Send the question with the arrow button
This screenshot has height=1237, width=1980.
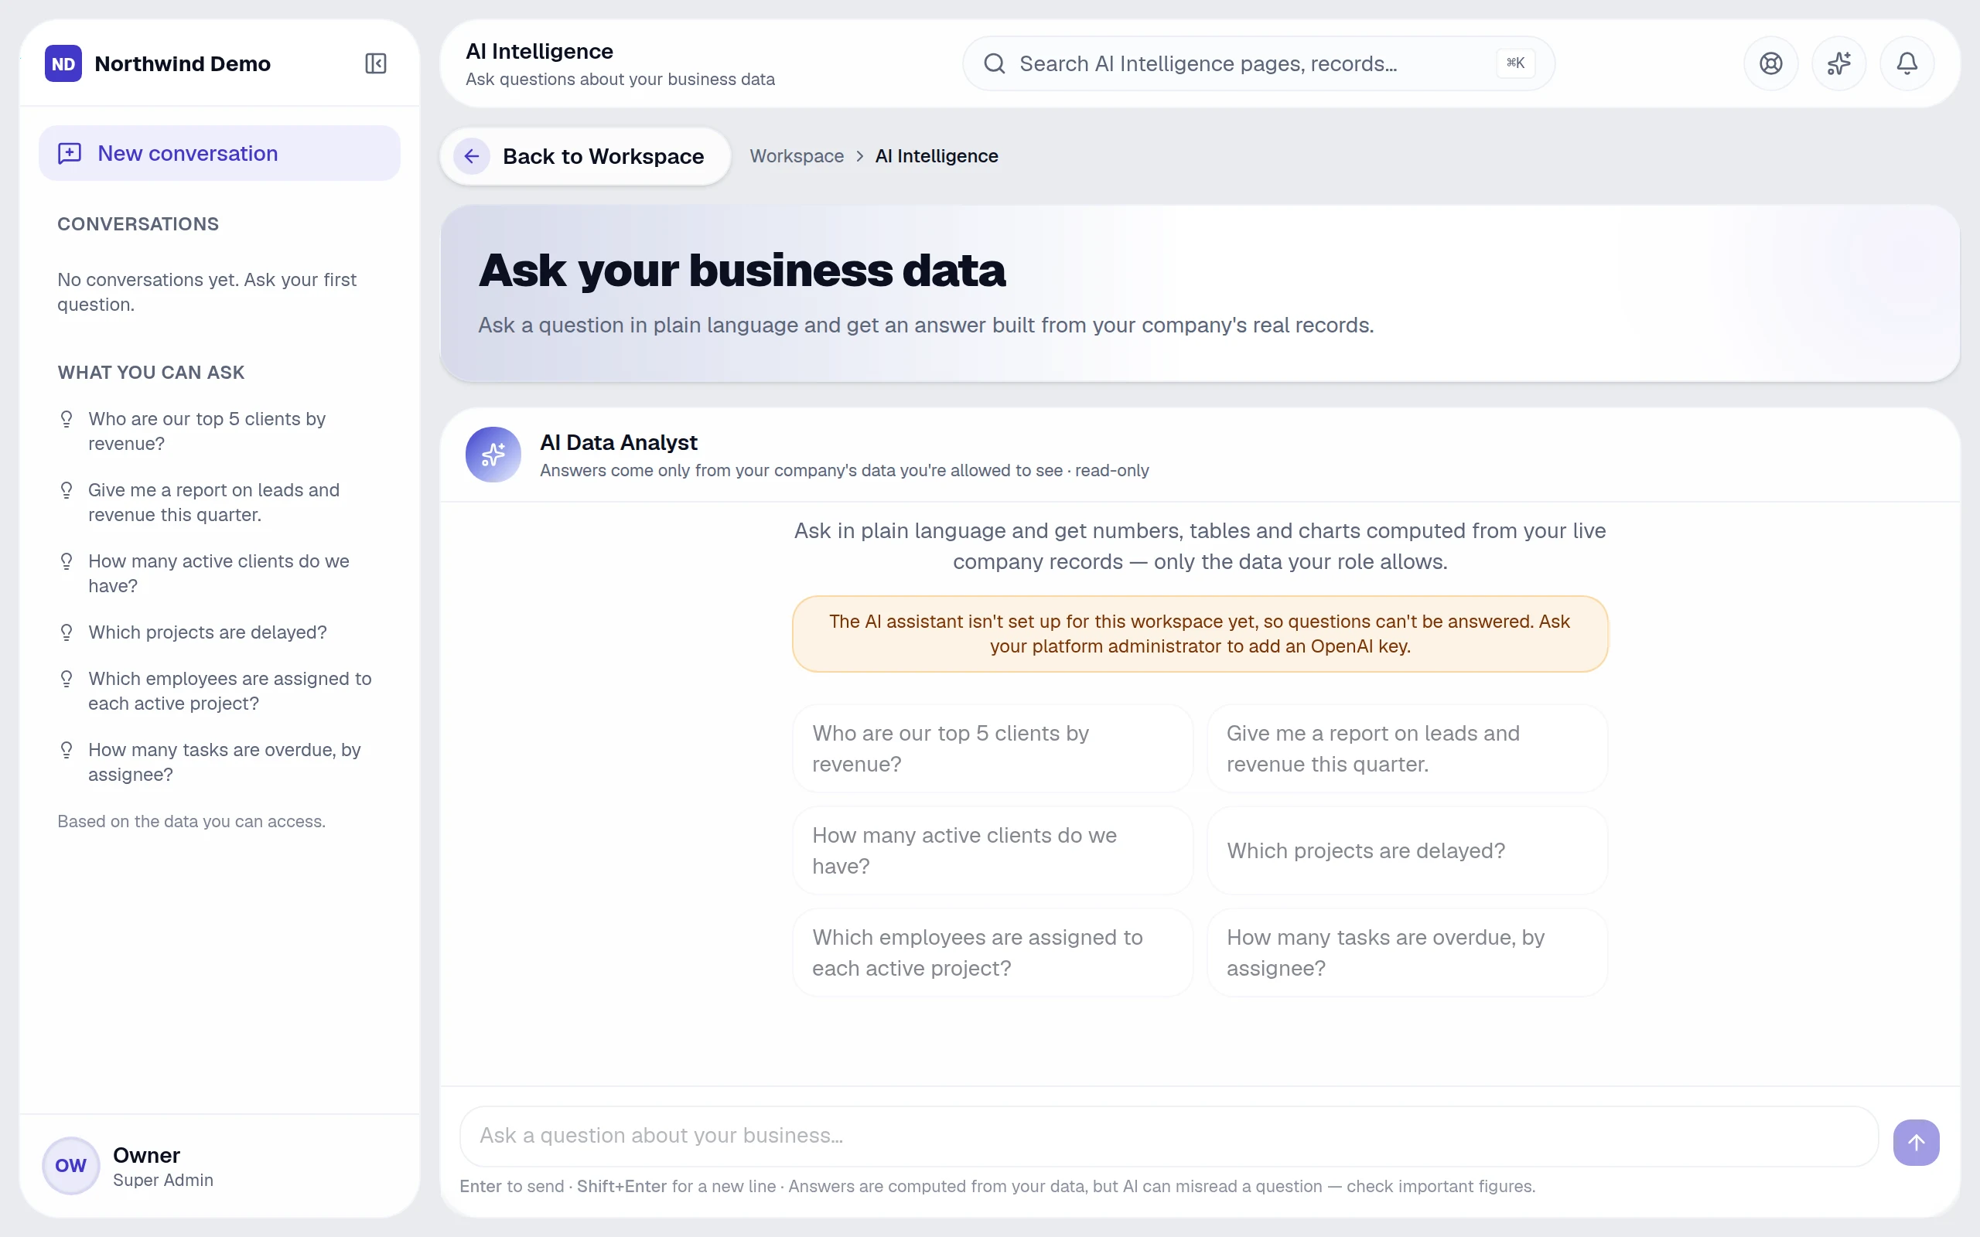click(x=1915, y=1142)
